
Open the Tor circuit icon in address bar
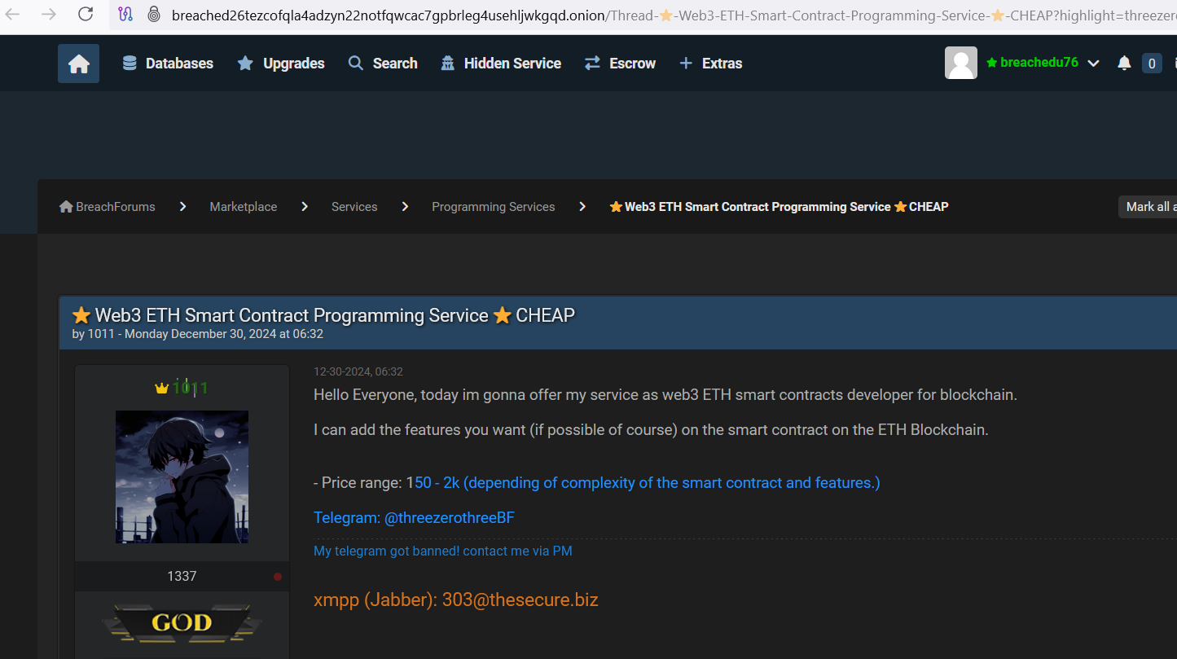pyautogui.click(x=125, y=15)
